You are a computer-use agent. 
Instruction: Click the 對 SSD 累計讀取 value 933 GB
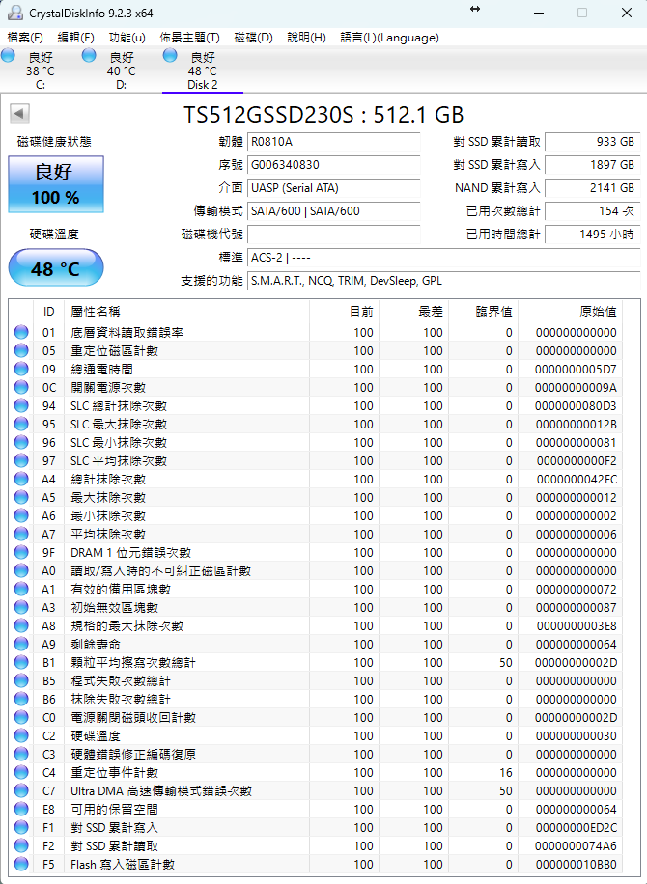(592, 142)
